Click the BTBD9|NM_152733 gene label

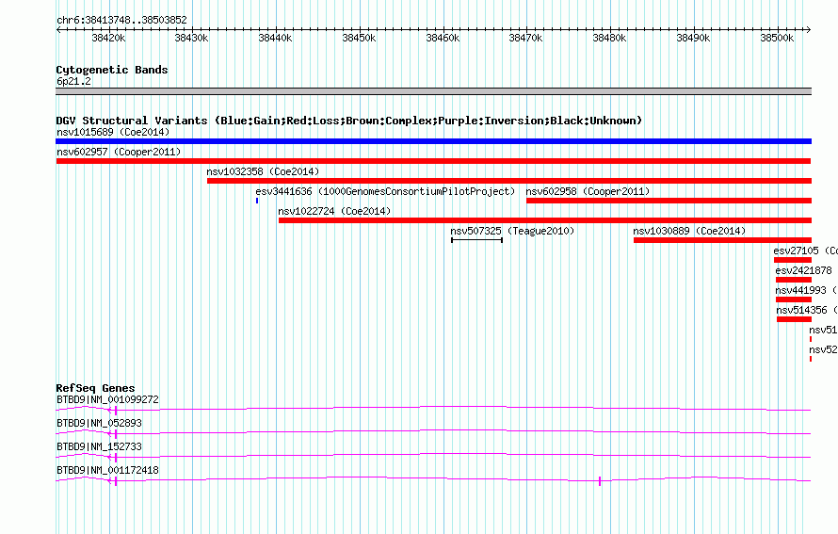pyautogui.click(x=100, y=446)
